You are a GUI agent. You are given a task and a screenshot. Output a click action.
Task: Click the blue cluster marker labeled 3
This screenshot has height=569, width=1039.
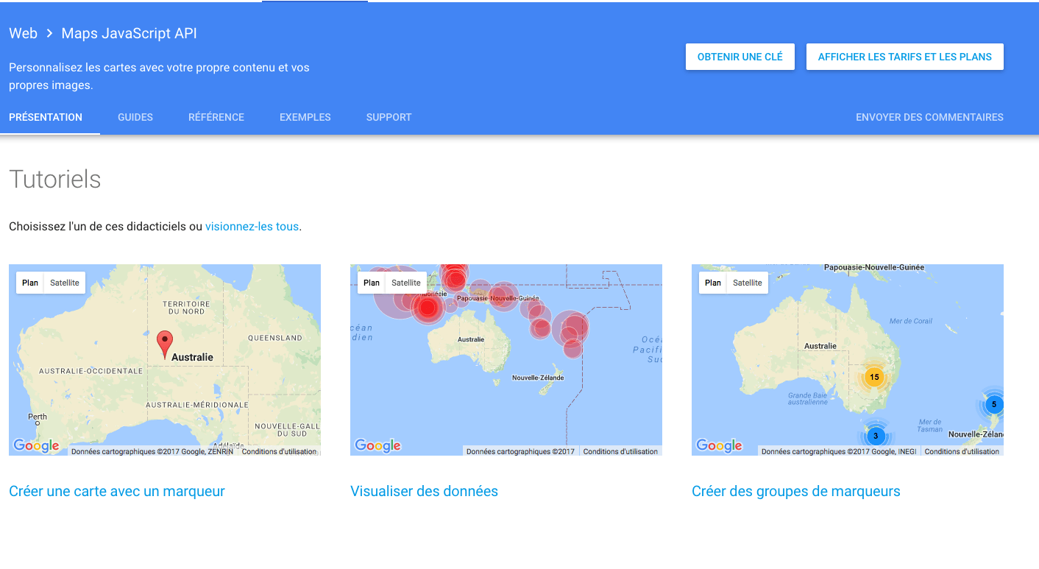click(x=876, y=436)
